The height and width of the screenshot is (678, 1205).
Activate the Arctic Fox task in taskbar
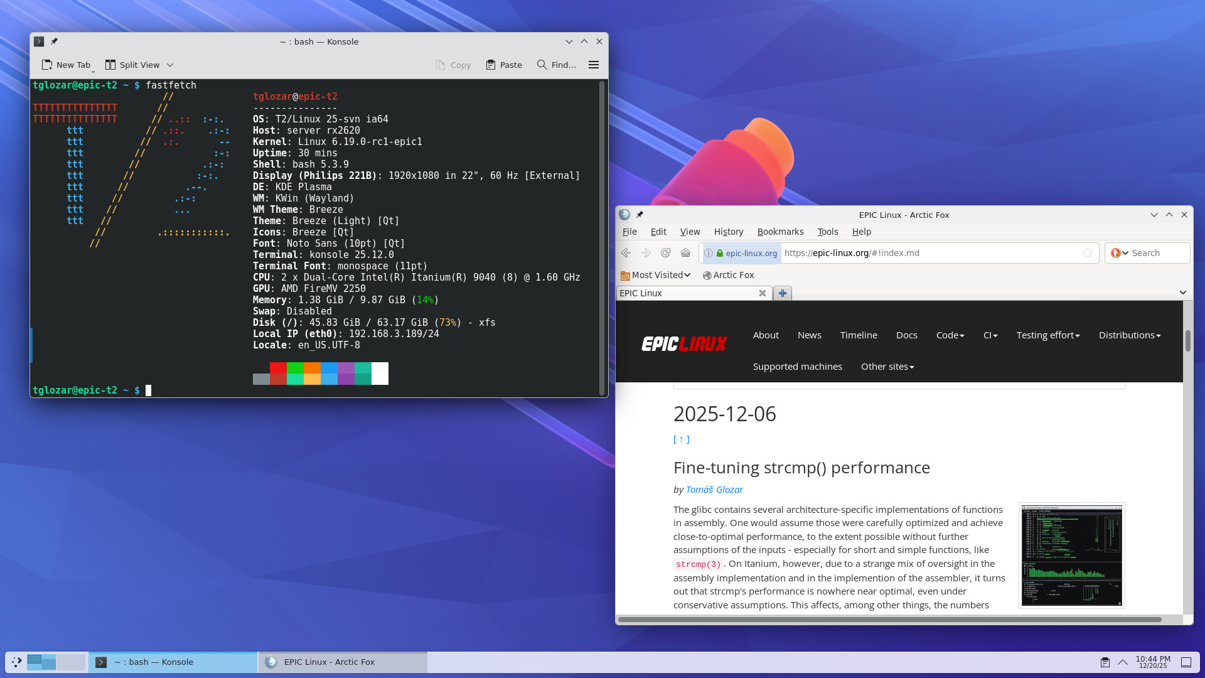(x=343, y=662)
